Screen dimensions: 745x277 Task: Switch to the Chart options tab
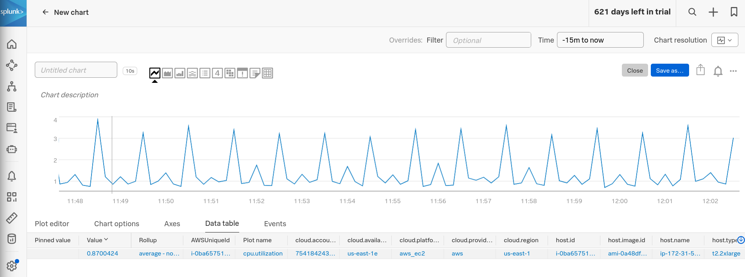pos(116,223)
